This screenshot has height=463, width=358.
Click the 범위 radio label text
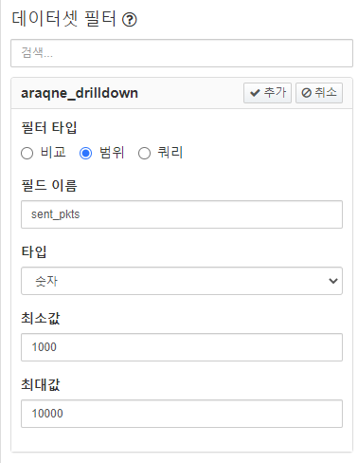(112, 153)
